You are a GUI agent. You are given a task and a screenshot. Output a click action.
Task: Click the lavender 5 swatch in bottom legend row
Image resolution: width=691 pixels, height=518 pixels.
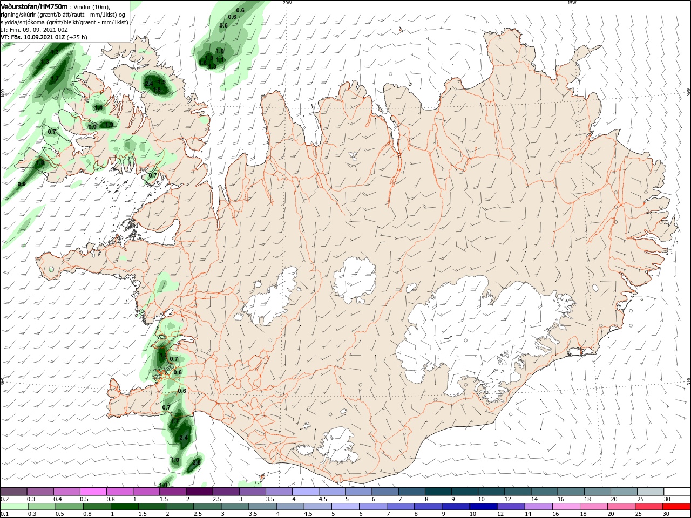point(345,507)
